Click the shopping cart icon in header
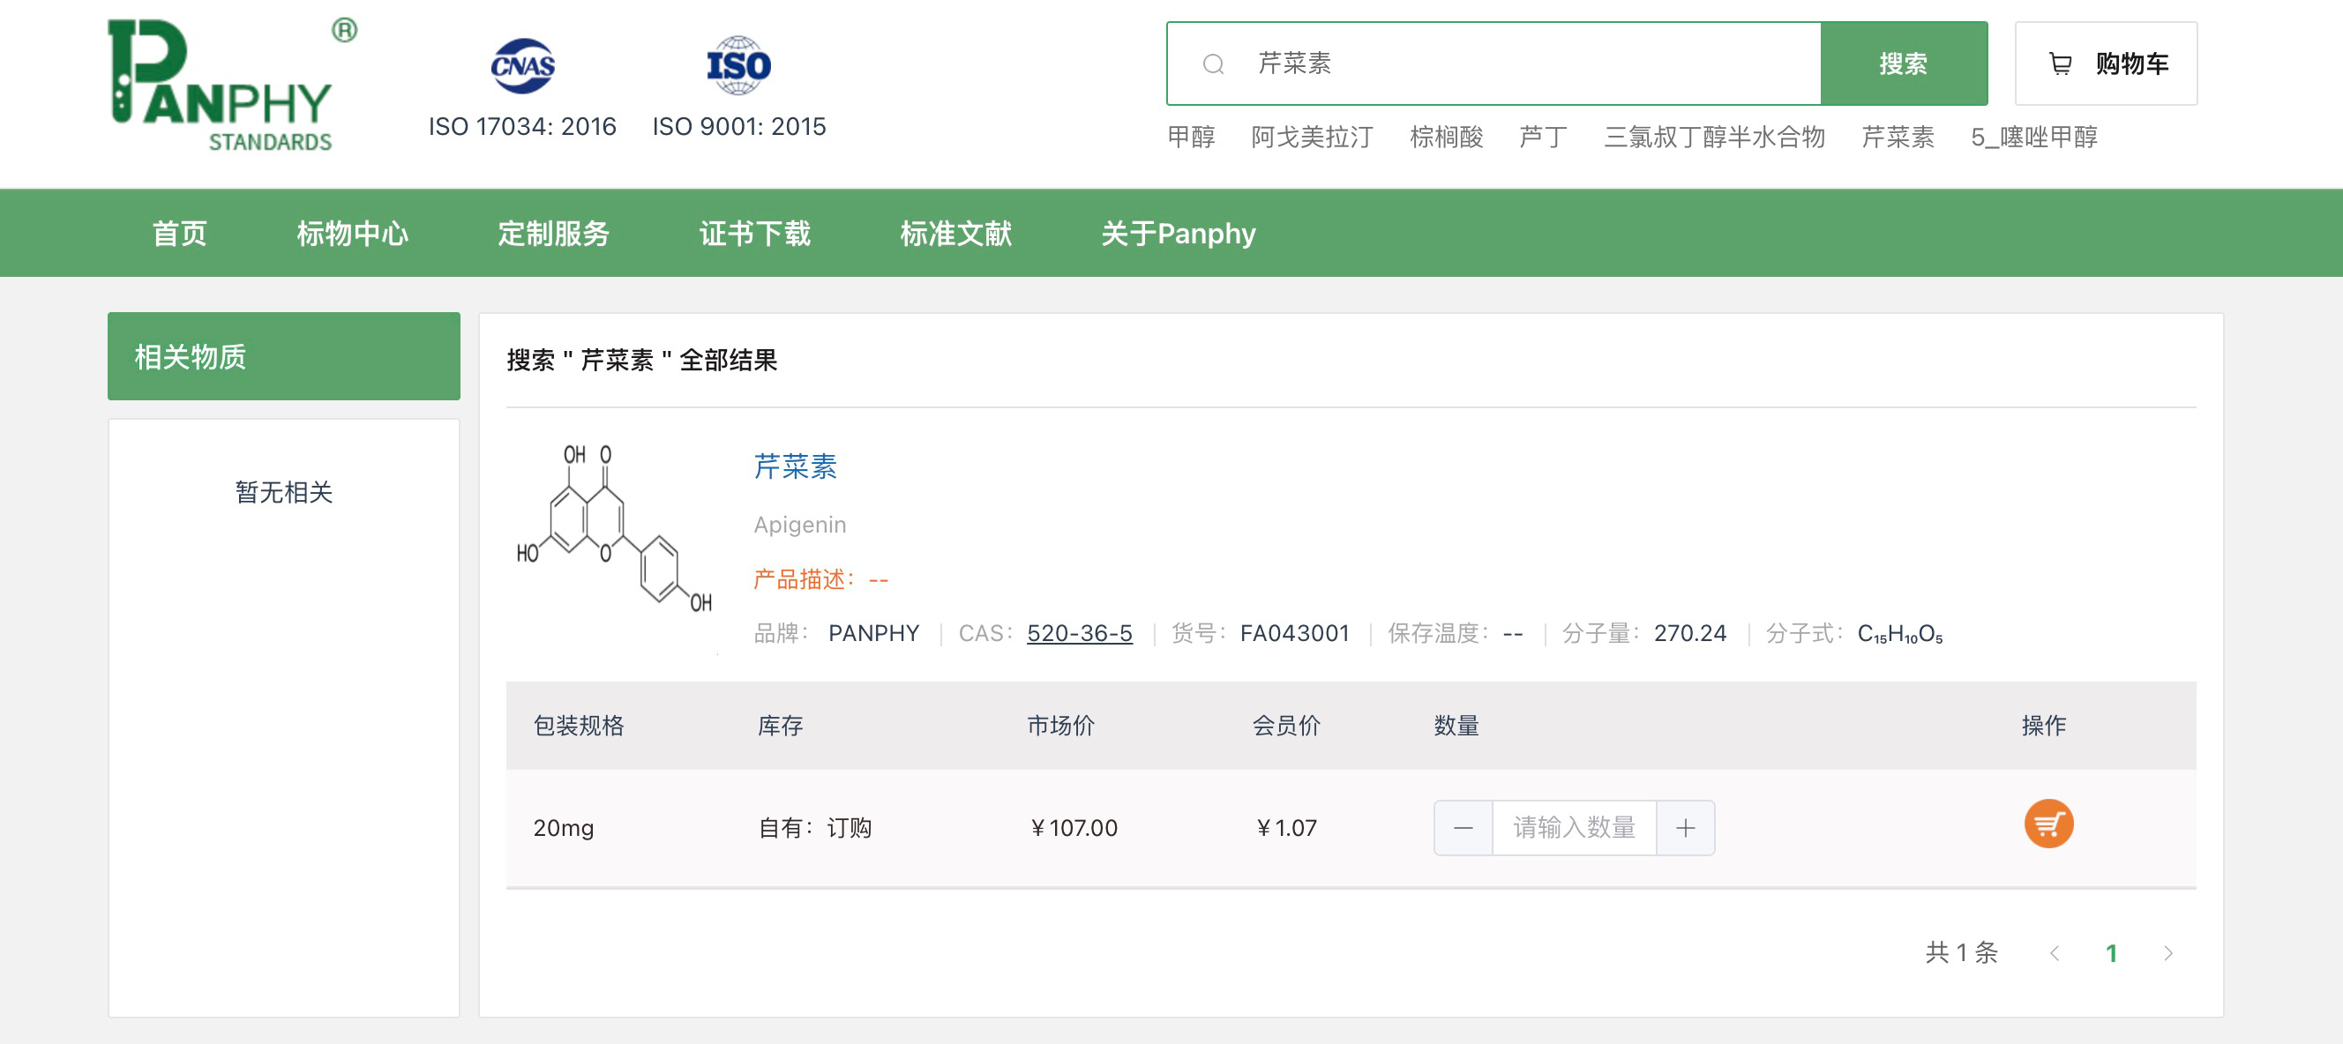 point(2060,63)
